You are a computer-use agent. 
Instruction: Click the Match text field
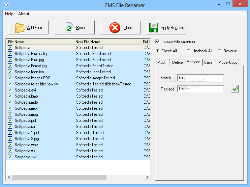point(200,78)
